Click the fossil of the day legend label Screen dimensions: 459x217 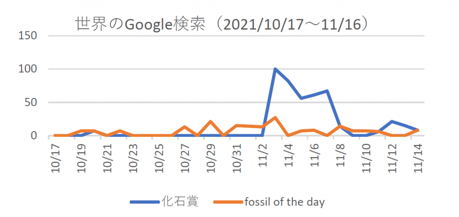[x=285, y=202]
